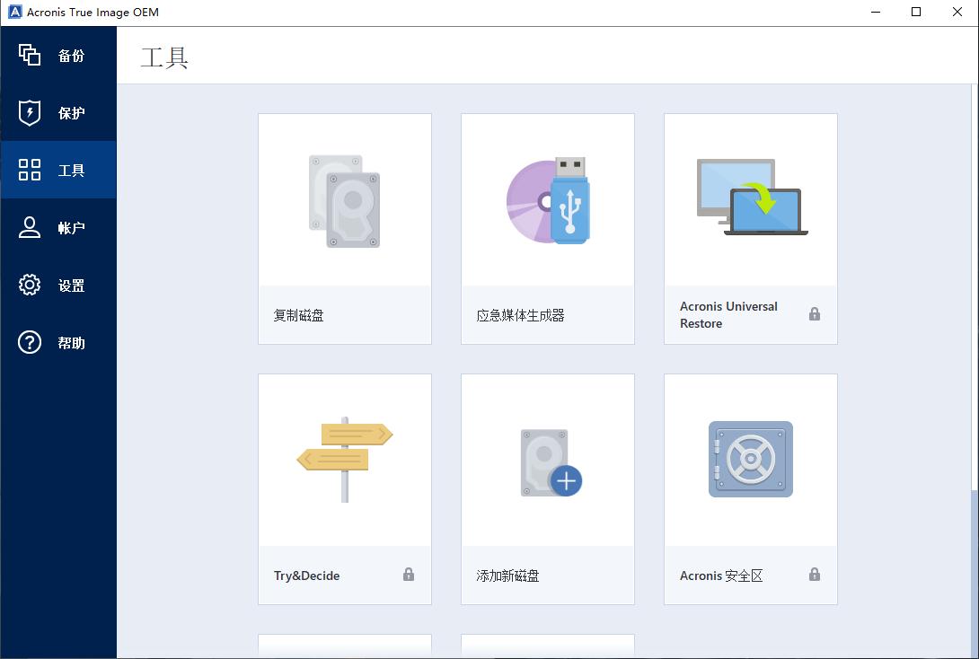The height and width of the screenshot is (659, 979).
Task: Click the lock icon beside Acronis 安全区
Action: (x=815, y=575)
